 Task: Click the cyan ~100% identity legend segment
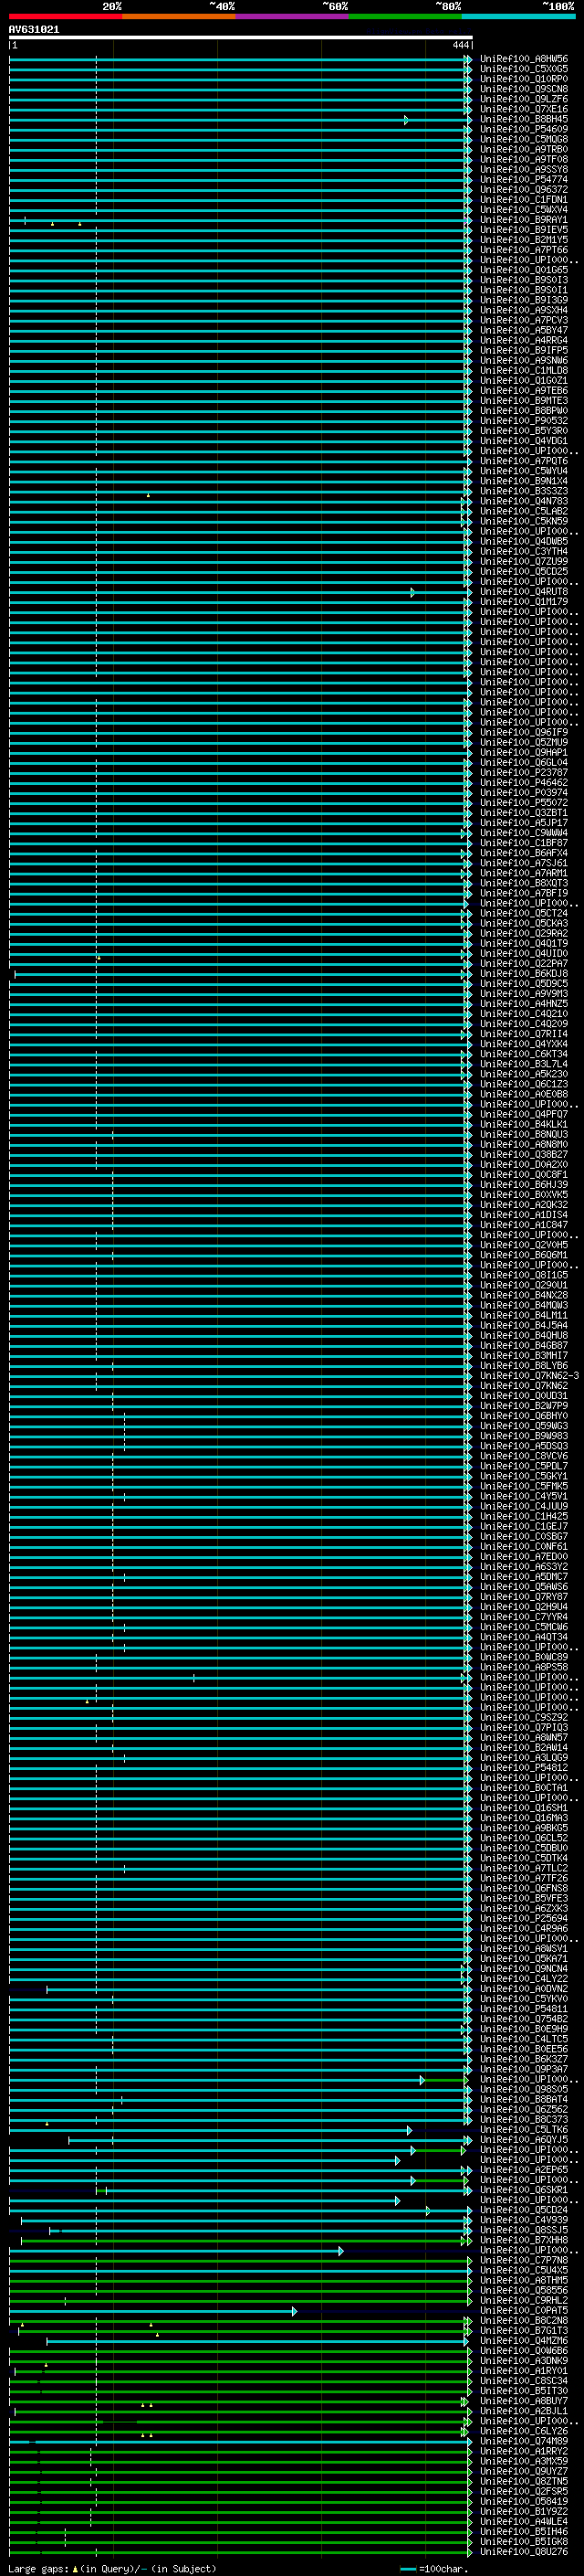[x=518, y=16]
